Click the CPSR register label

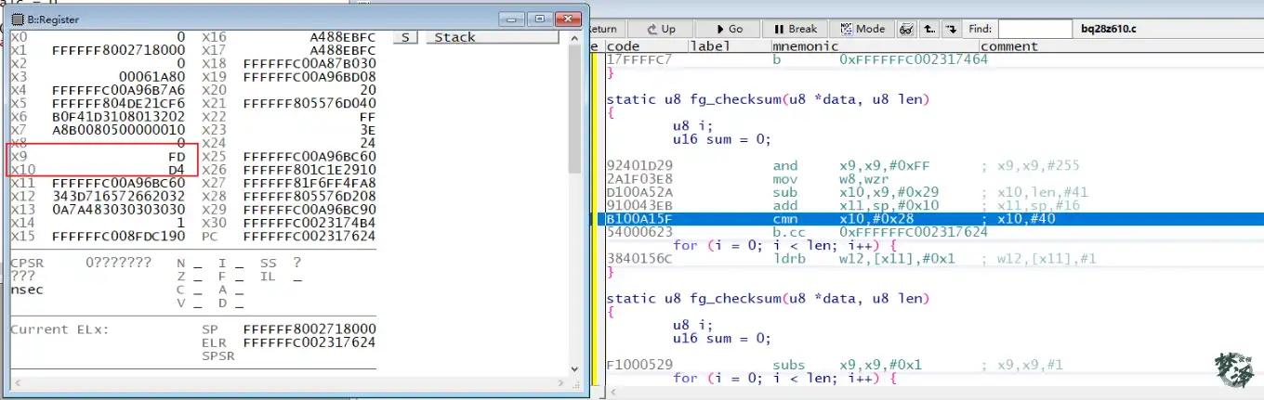(27, 263)
